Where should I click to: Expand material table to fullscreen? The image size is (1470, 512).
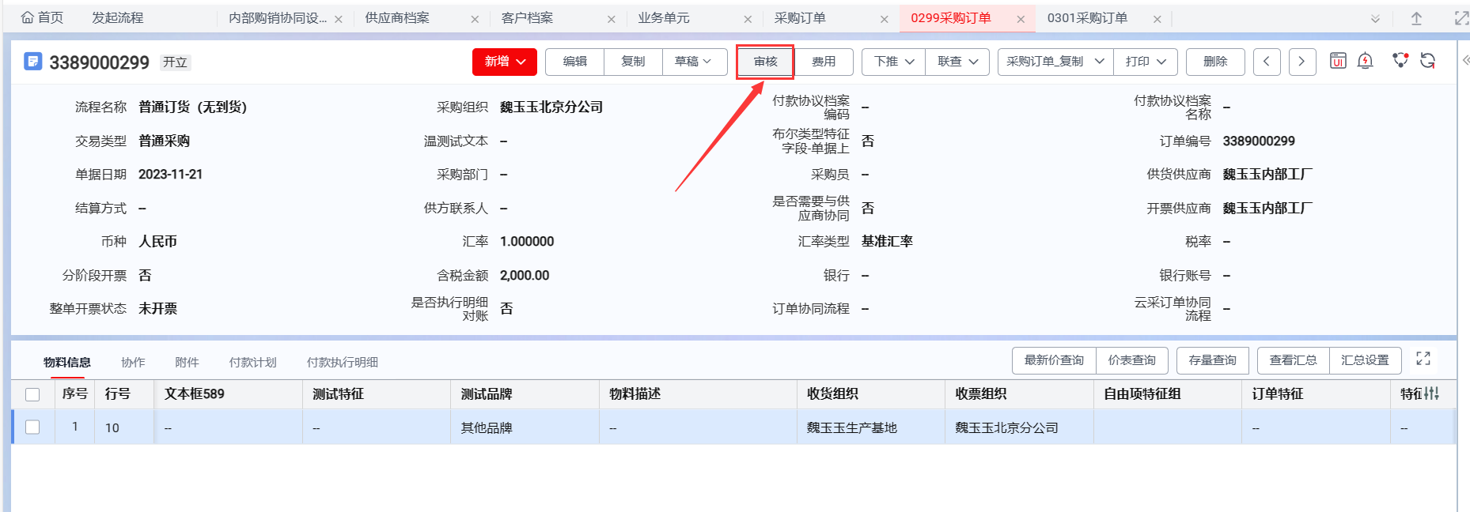coord(1423,359)
